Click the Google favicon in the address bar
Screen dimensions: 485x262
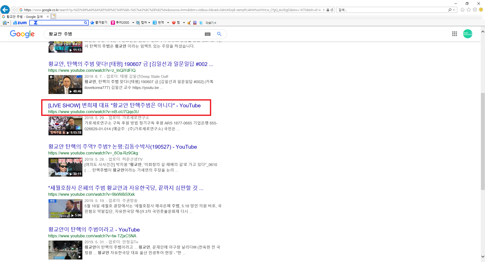tap(21, 10)
